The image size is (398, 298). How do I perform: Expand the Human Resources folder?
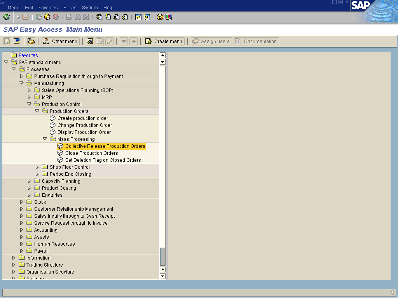(x=21, y=244)
